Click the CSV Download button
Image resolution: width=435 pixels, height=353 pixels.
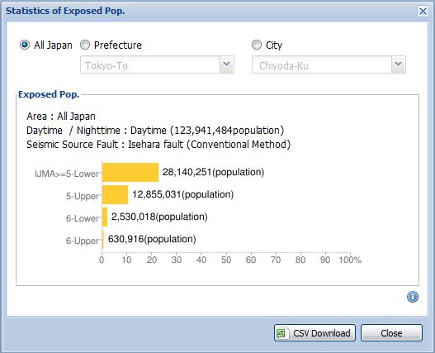[314, 332]
